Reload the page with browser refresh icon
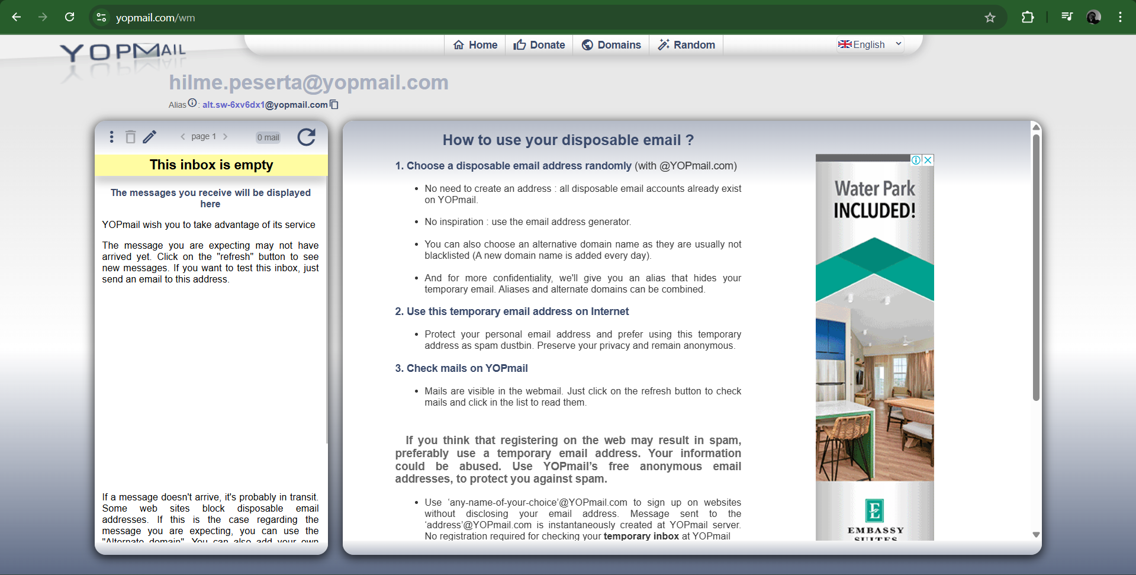Viewport: 1136px width, 575px height. [x=69, y=17]
